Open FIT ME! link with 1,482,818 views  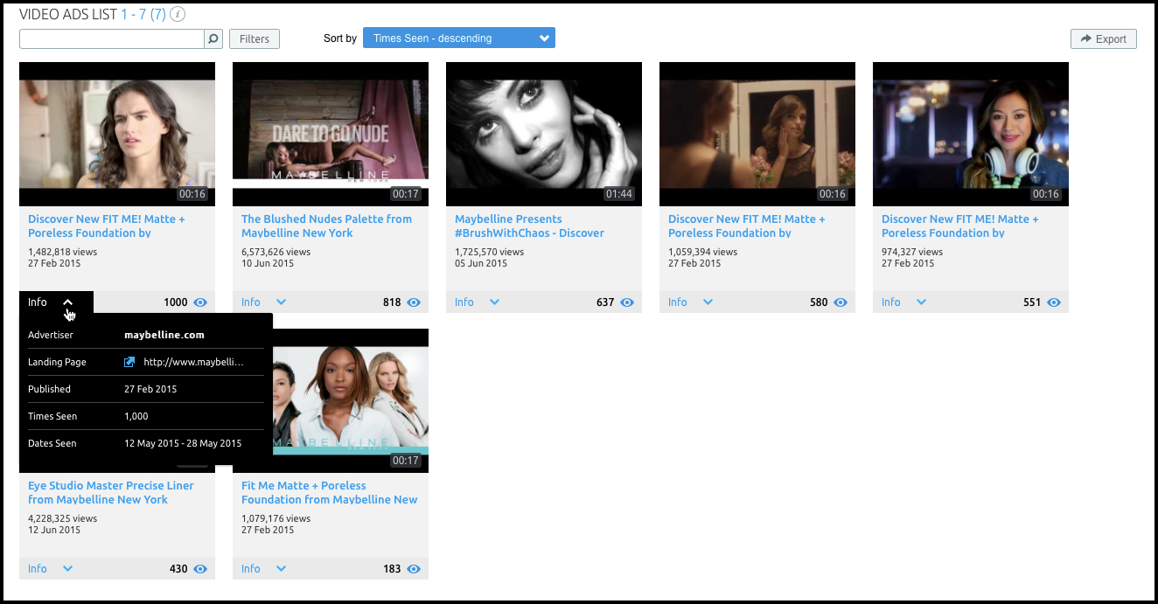pyautogui.click(x=107, y=226)
